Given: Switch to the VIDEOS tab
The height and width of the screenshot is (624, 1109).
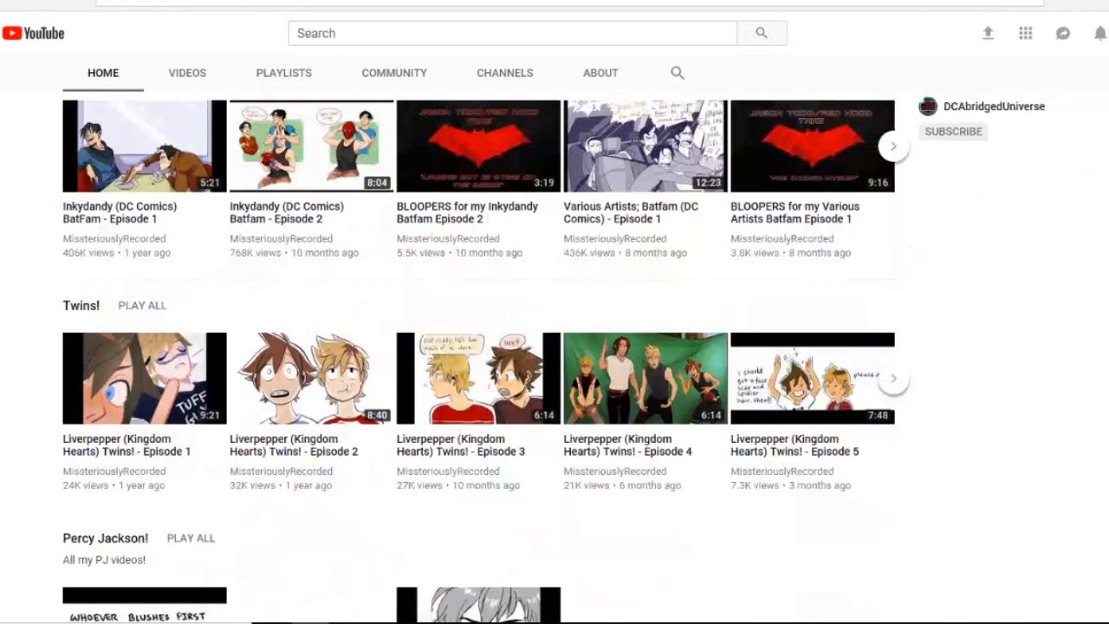Looking at the screenshot, I should pyautogui.click(x=187, y=73).
